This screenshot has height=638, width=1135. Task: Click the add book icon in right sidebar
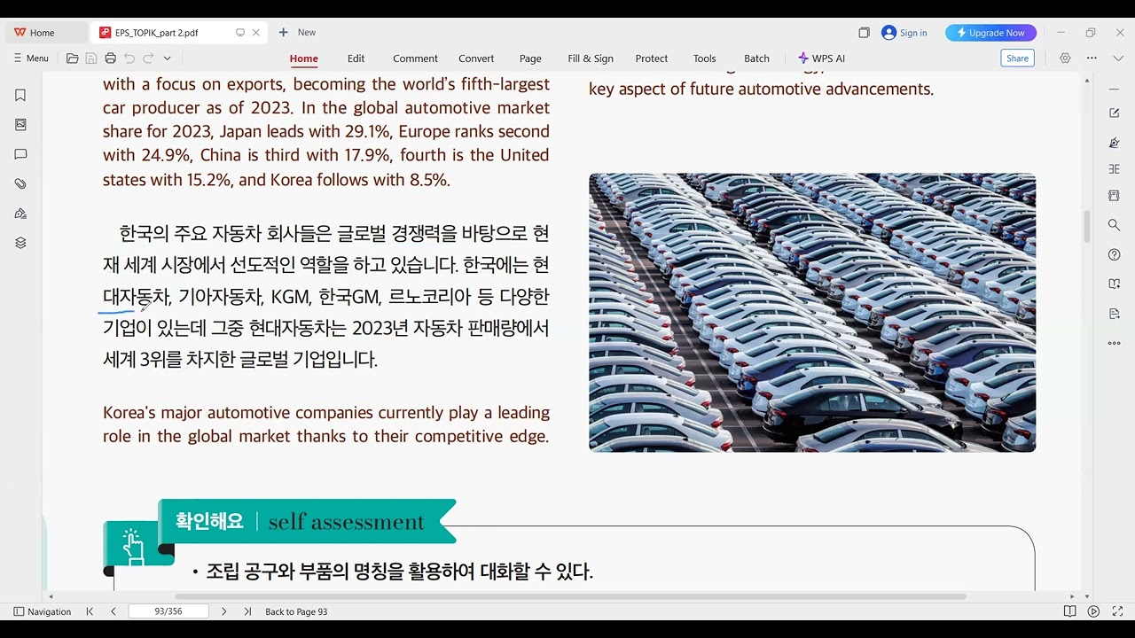(1115, 284)
